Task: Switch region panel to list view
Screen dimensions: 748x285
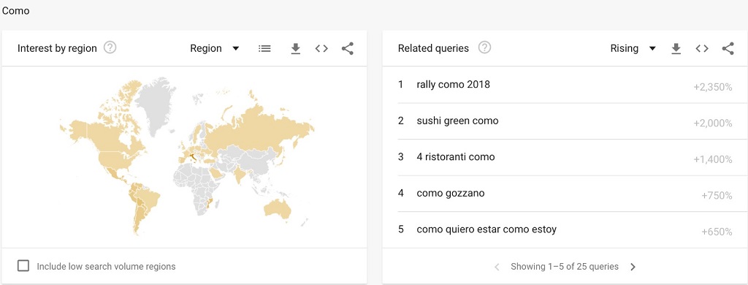Action: pyautogui.click(x=264, y=48)
